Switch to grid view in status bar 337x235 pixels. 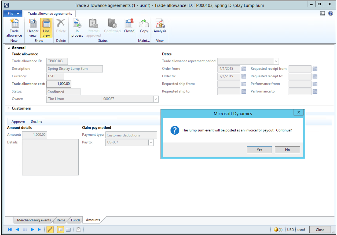click(68, 229)
